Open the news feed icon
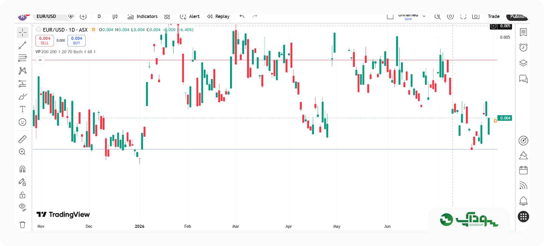The image size is (544, 246). pos(523,186)
